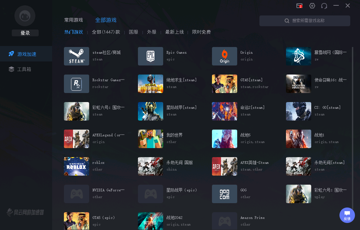Click Amazon Prime placeholder gamepad icon

224,221
